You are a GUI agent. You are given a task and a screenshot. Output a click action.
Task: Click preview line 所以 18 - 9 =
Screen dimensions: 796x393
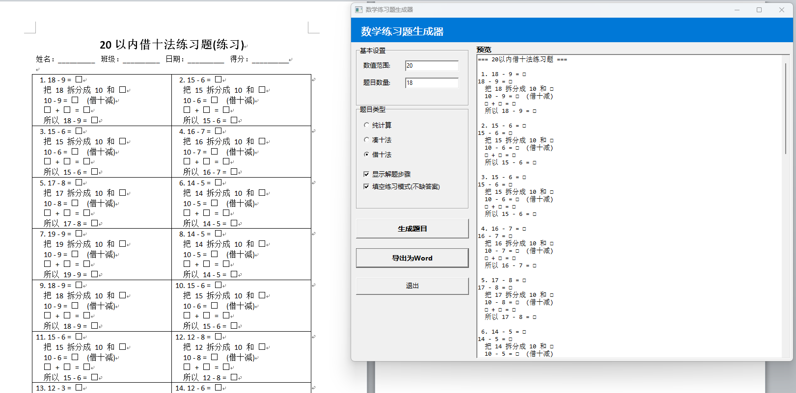pos(511,111)
